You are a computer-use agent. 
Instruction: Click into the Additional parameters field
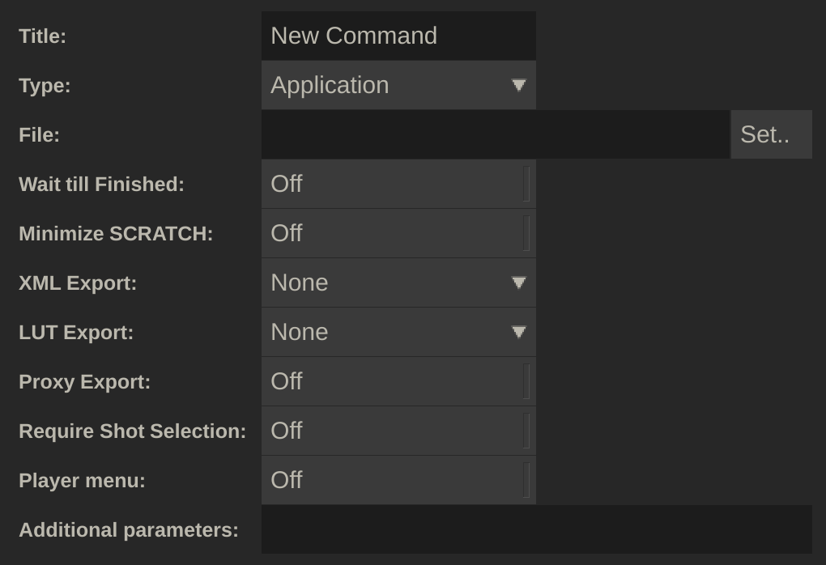[x=536, y=529]
